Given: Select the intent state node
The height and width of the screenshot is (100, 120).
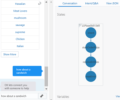Looking at the screenshot, I should [x=91, y=33].
